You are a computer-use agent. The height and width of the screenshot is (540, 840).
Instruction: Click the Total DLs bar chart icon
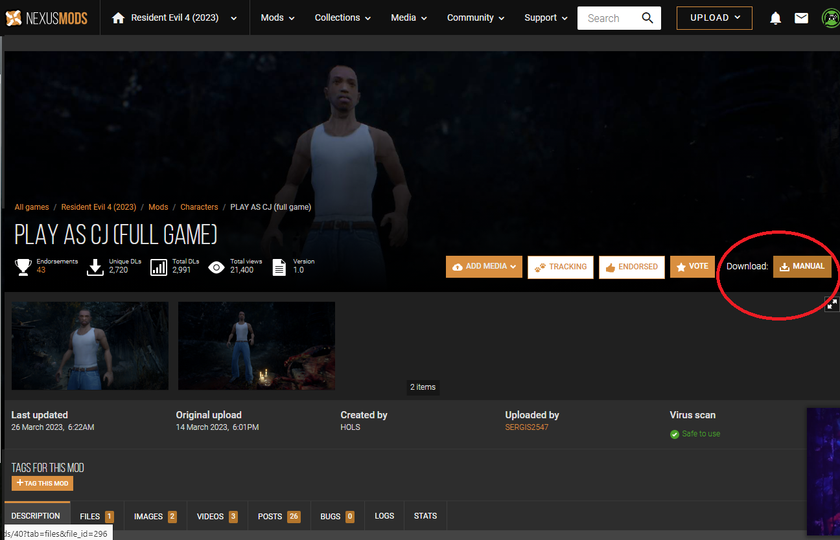[x=159, y=267]
